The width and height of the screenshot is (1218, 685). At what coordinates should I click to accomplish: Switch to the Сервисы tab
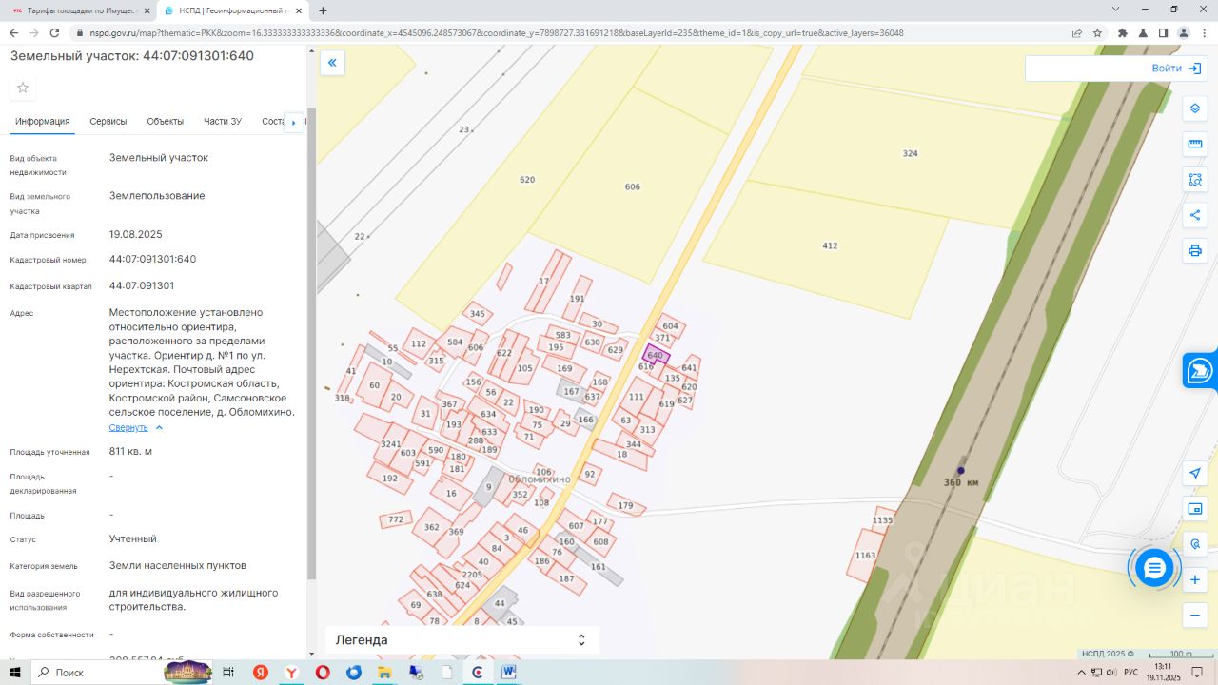coord(108,122)
